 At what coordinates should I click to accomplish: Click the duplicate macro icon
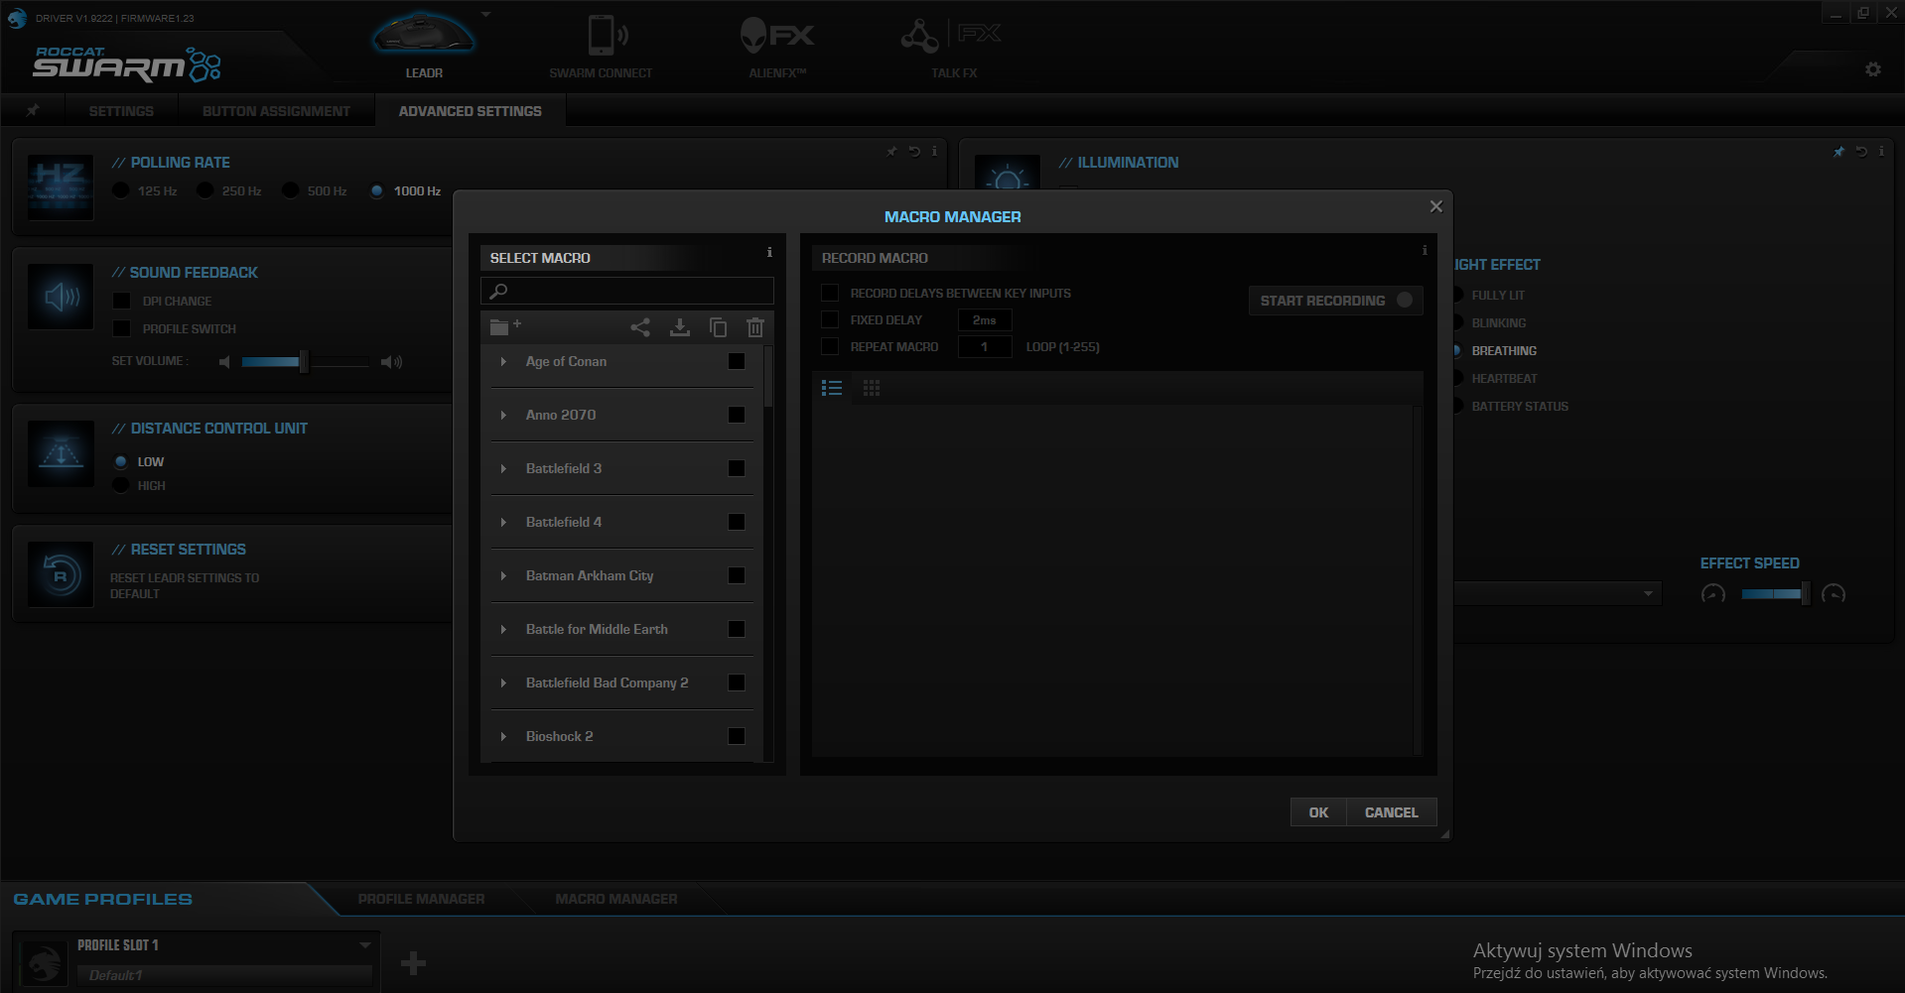point(718,327)
